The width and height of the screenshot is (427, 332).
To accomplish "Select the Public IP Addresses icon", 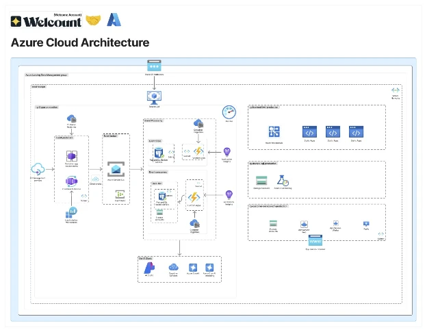I will [x=154, y=66].
